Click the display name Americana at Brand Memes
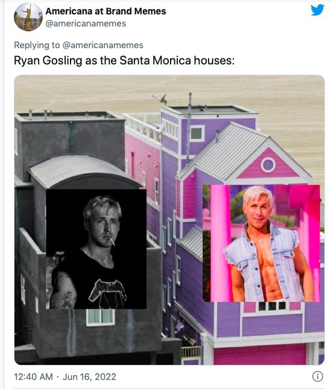Image resolution: width=334 pixels, height=389 pixels. coord(106,11)
